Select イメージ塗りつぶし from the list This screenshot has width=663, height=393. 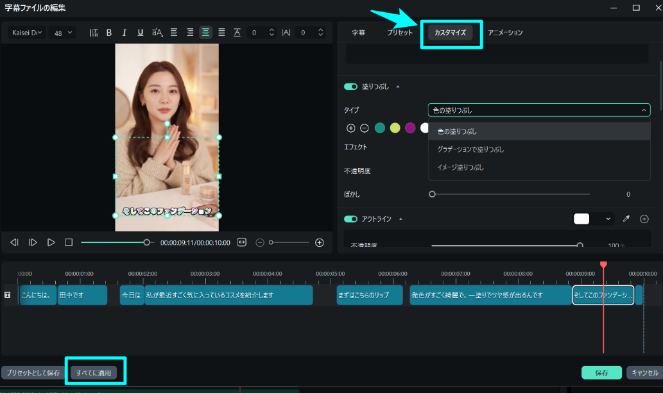coord(460,167)
